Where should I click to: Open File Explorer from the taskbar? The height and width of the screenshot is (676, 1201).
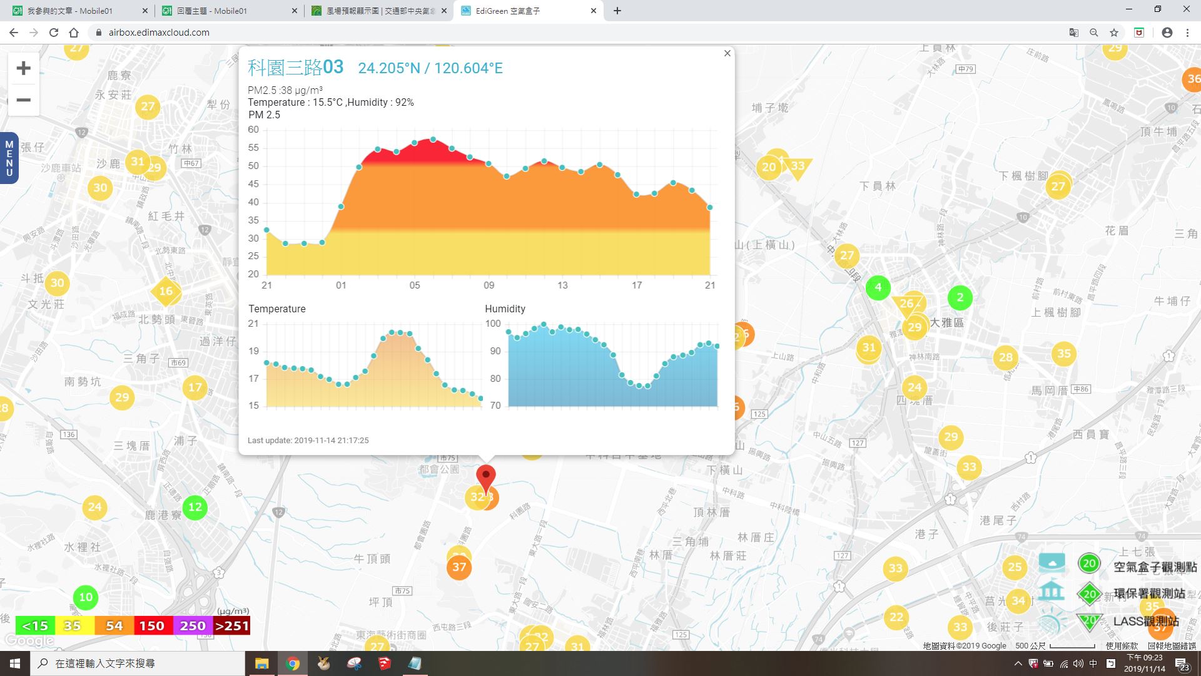(x=261, y=663)
